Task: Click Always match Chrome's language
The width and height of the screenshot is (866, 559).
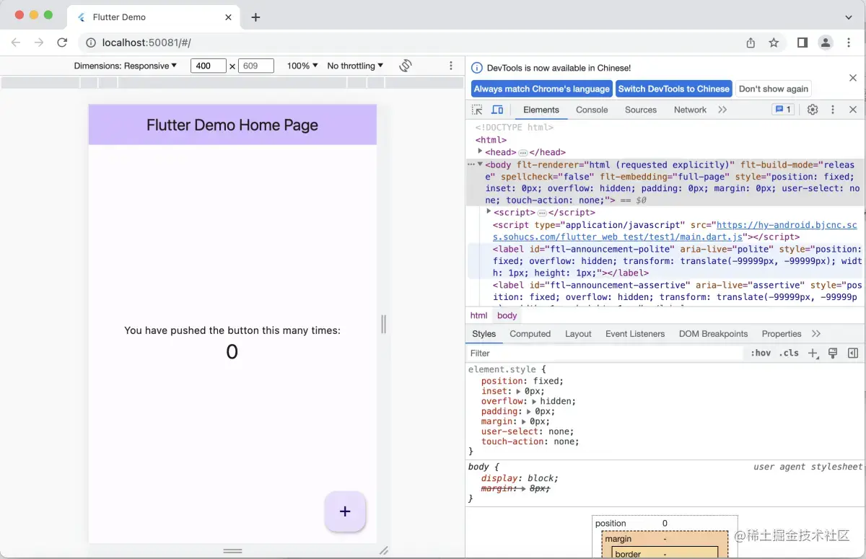Action: coord(542,89)
